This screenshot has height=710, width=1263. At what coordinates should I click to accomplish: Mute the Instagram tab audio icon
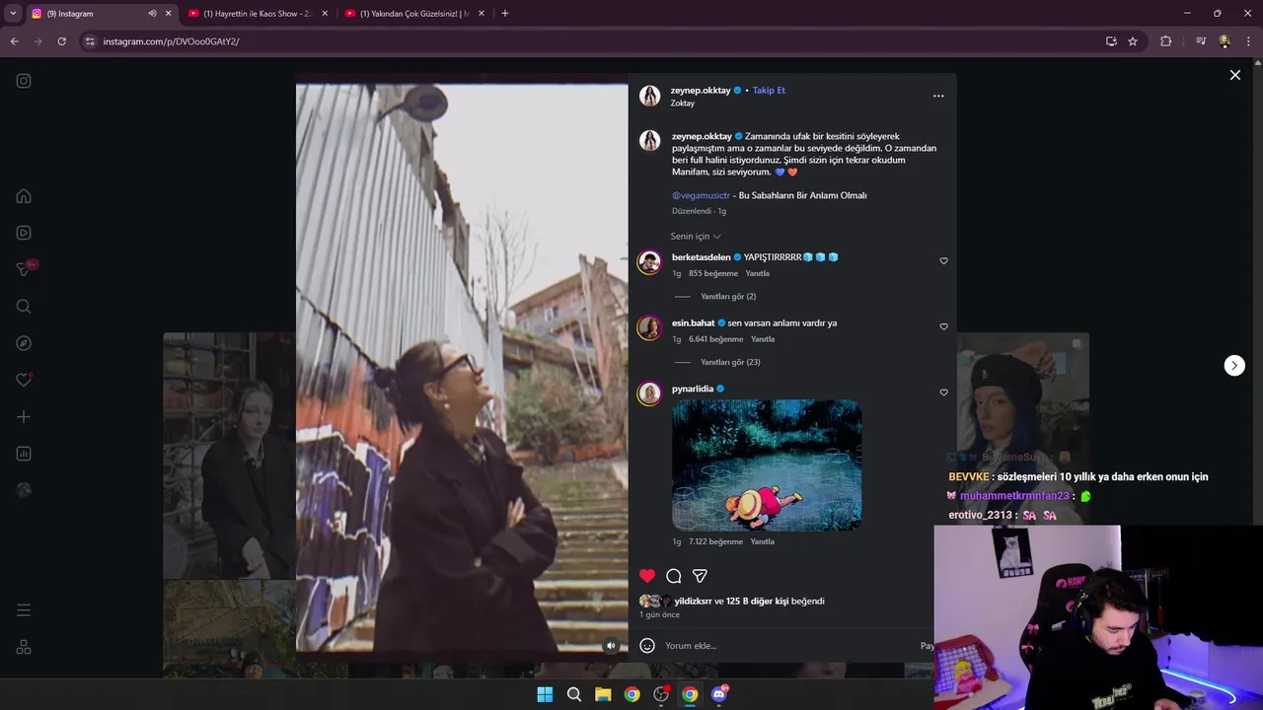coord(152,14)
